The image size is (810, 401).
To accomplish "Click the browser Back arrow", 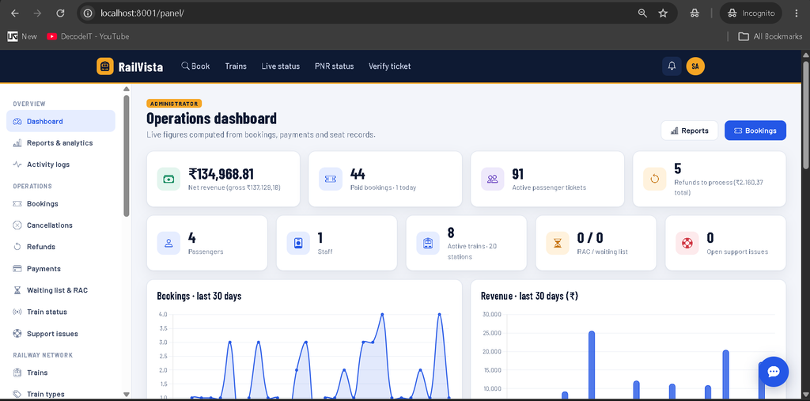I will (x=14, y=13).
